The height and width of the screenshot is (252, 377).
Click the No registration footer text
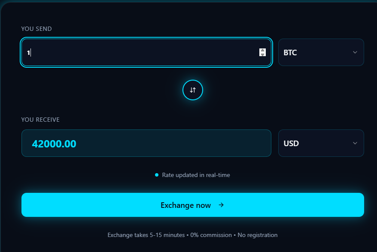click(x=258, y=235)
